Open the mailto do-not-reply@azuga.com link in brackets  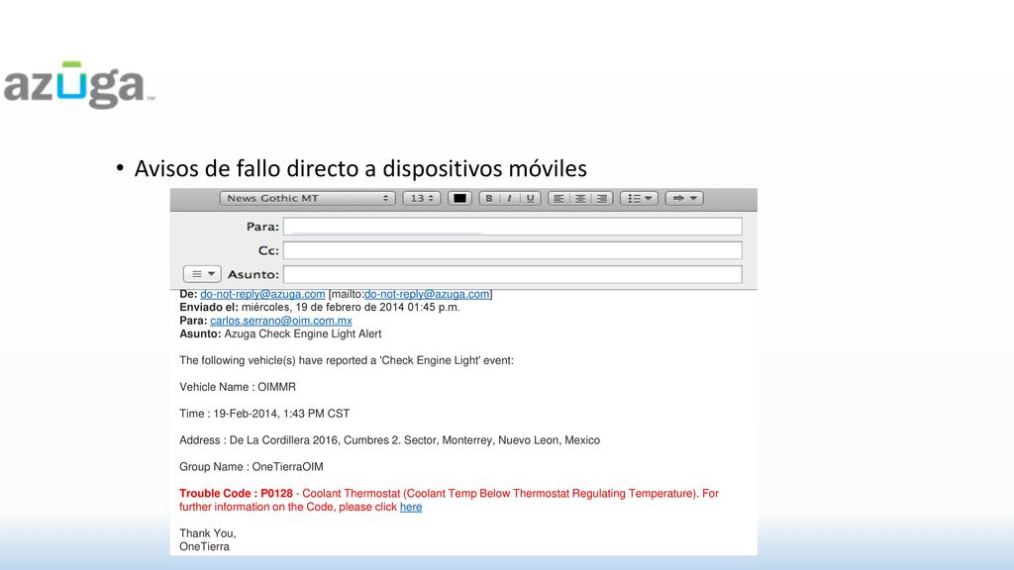[x=427, y=294]
